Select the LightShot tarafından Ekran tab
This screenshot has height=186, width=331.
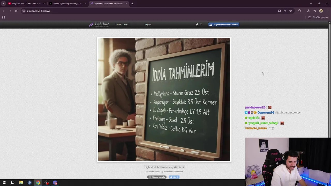click(x=109, y=4)
